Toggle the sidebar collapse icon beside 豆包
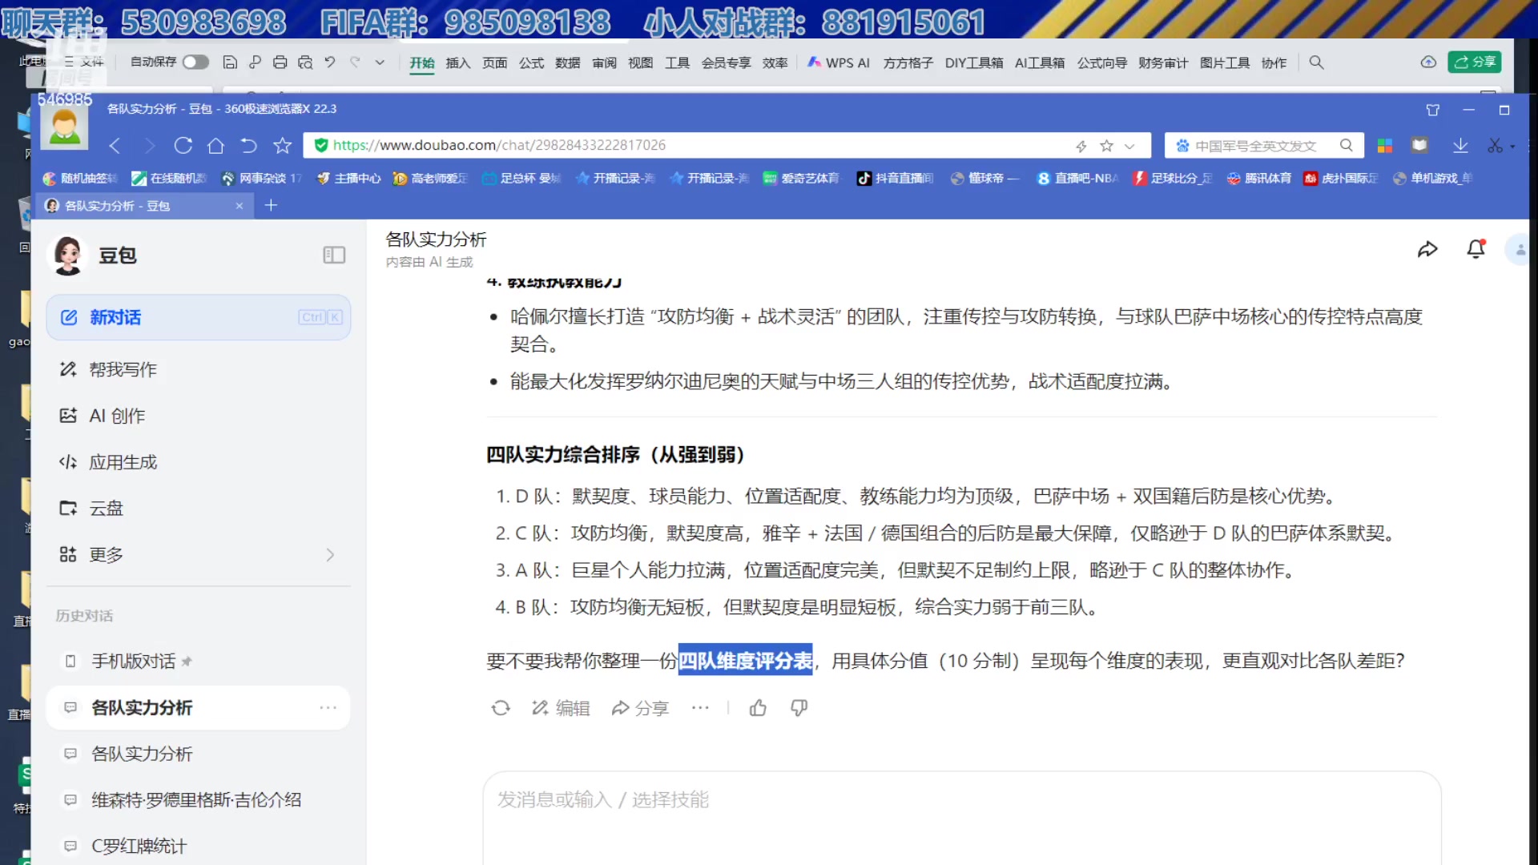This screenshot has height=865, width=1538. (334, 255)
